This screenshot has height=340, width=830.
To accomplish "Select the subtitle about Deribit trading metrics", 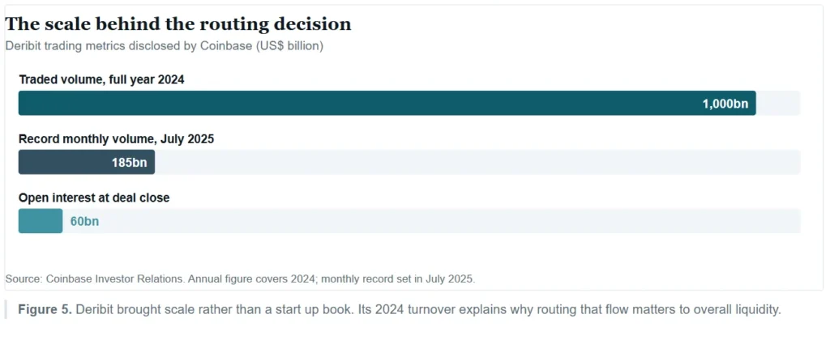I will click(164, 46).
